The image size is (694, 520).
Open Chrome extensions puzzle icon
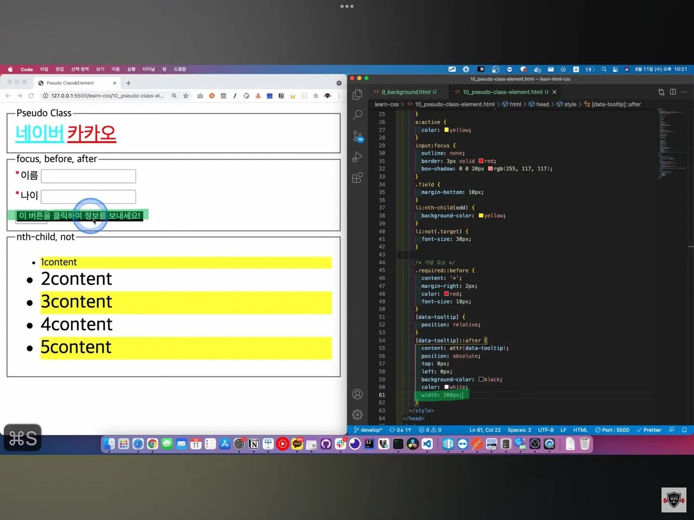[x=316, y=96]
